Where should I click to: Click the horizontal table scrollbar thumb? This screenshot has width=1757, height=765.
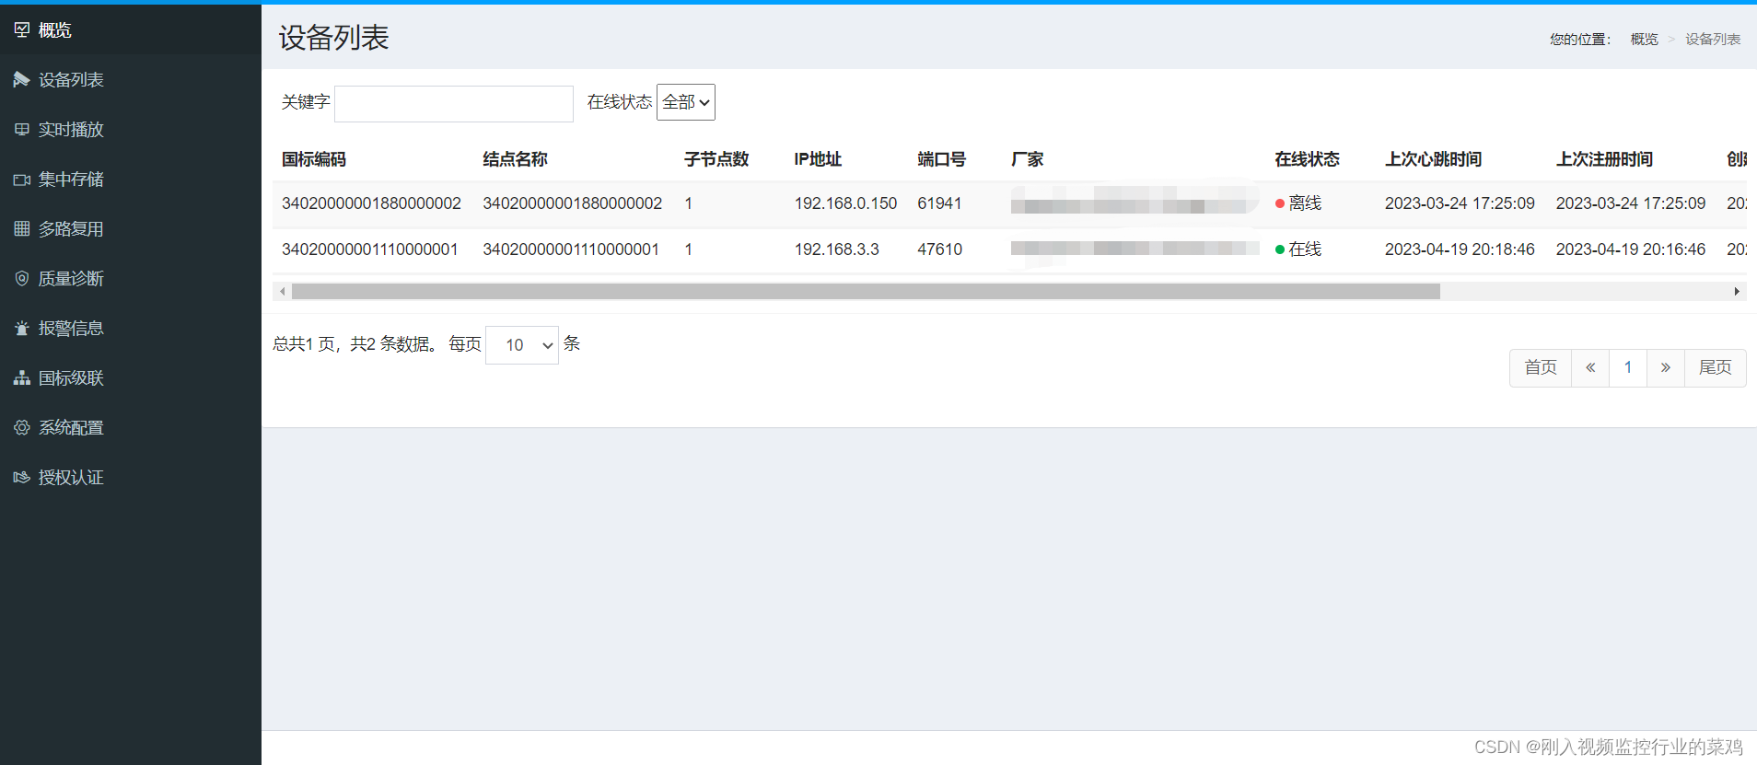coord(866,292)
